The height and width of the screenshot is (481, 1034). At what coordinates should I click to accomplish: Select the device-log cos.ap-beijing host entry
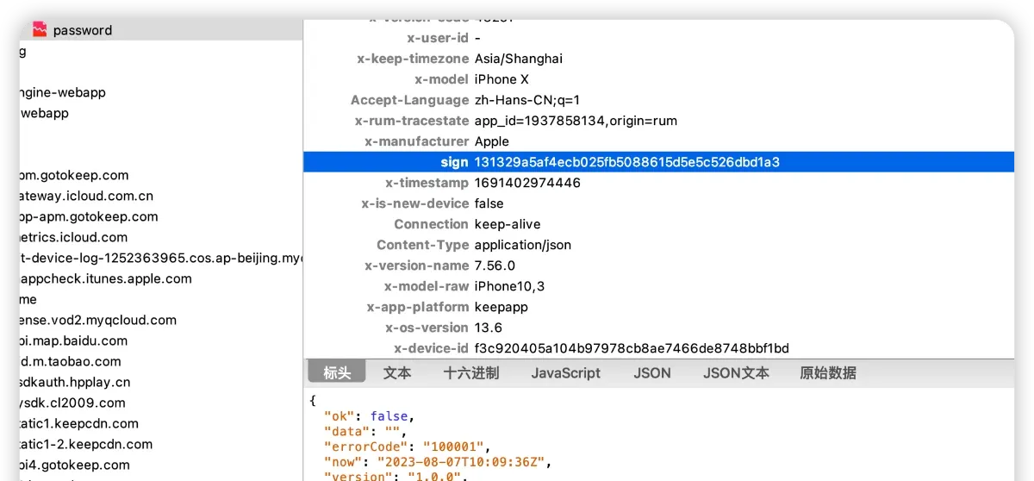pyautogui.click(x=161, y=258)
